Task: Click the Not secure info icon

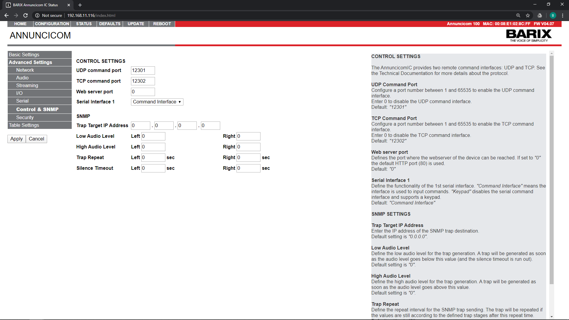Action: (37, 15)
